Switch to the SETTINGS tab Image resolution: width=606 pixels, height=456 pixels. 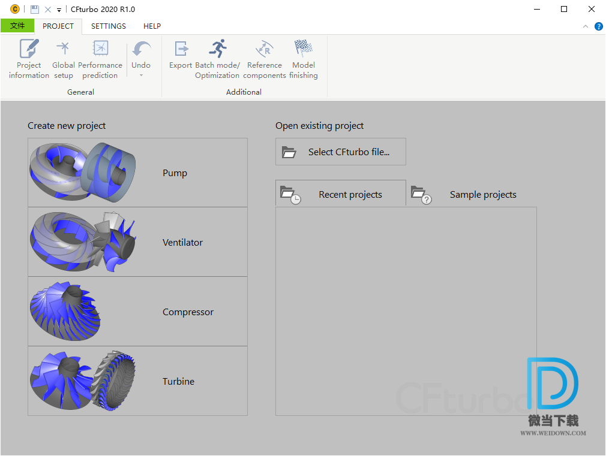tap(108, 26)
